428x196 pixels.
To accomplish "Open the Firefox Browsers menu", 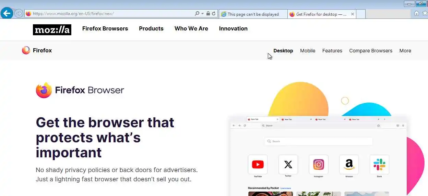I will tap(105, 28).
